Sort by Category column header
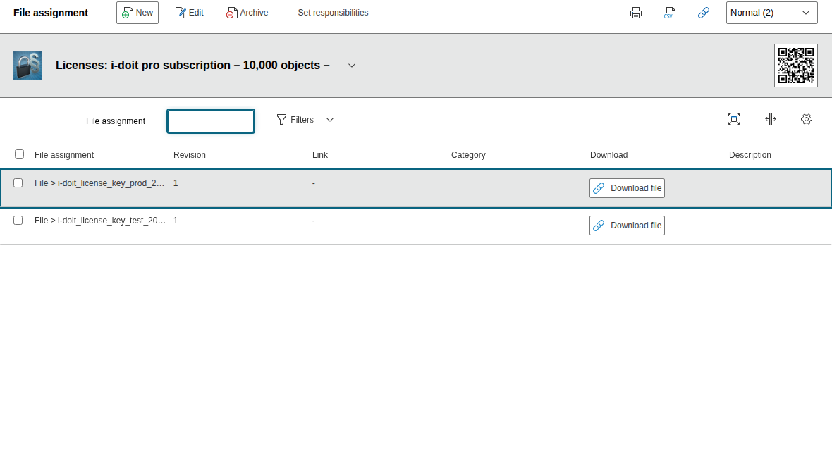The height and width of the screenshot is (451, 832). [468, 155]
